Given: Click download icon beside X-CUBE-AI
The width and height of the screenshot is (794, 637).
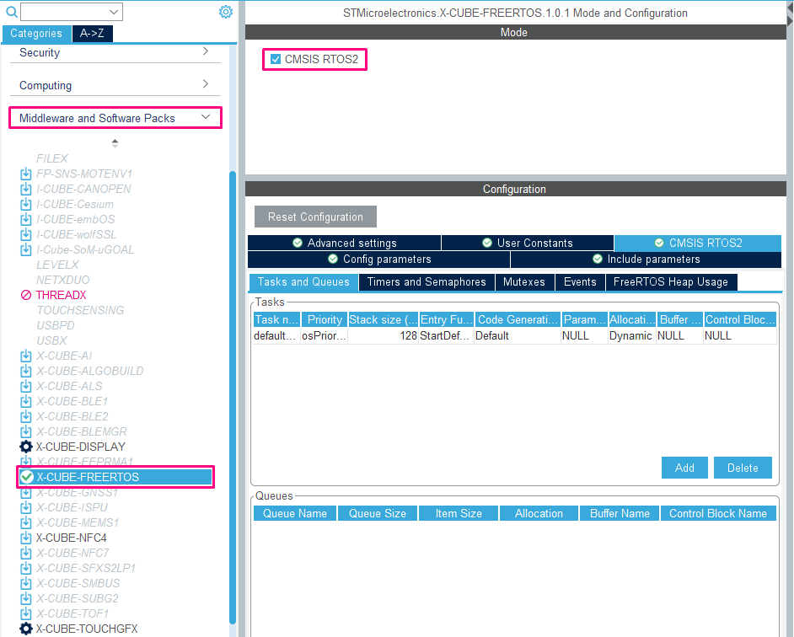Looking at the screenshot, I should (26, 356).
